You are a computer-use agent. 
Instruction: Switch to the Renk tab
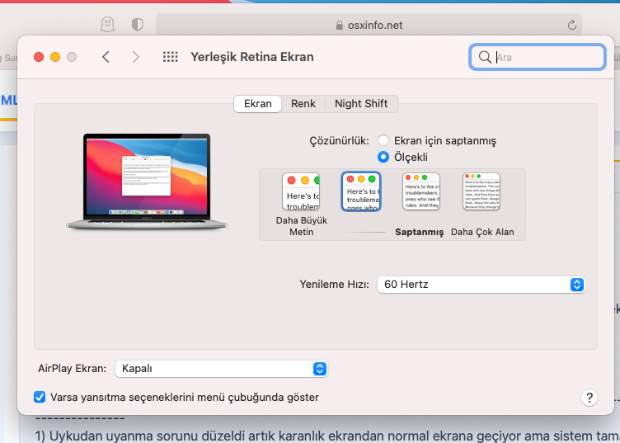point(303,104)
